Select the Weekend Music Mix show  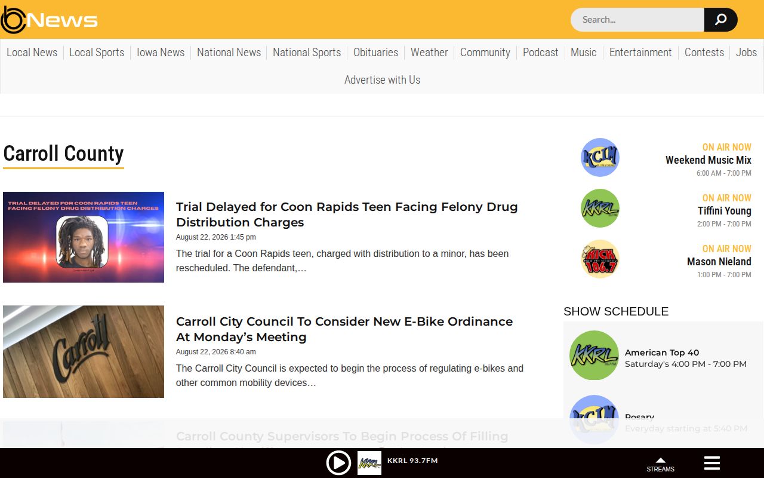tap(708, 160)
